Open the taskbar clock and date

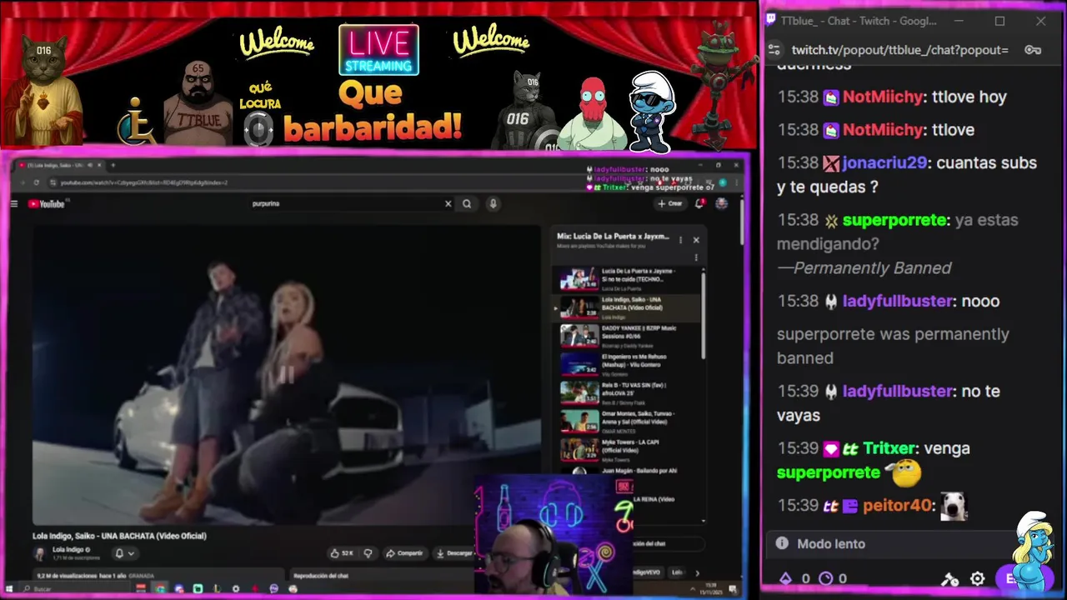click(x=711, y=588)
